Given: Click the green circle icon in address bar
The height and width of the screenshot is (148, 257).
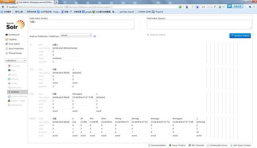Looking at the screenshot, I should pos(180,7).
